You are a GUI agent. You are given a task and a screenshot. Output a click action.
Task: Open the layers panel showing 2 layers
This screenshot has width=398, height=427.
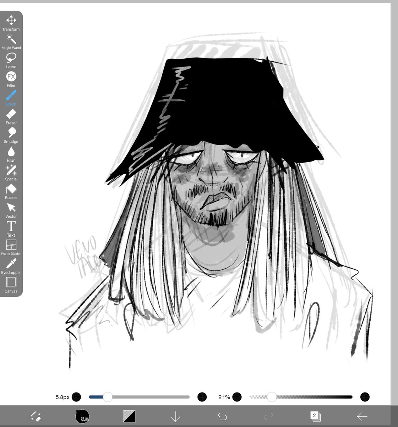pyautogui.click(x=315, y=416)
